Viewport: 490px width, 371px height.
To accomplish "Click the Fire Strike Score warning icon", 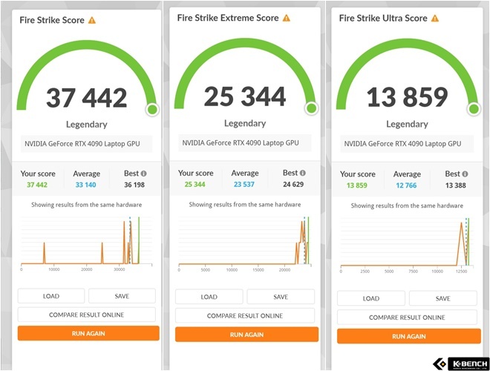I will pyautogui.click(x=92, y=20).
